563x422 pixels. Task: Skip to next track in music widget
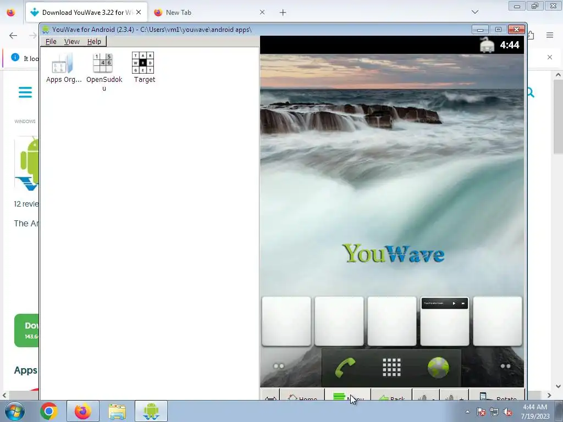pyautogui.click(x=463, y=303)
